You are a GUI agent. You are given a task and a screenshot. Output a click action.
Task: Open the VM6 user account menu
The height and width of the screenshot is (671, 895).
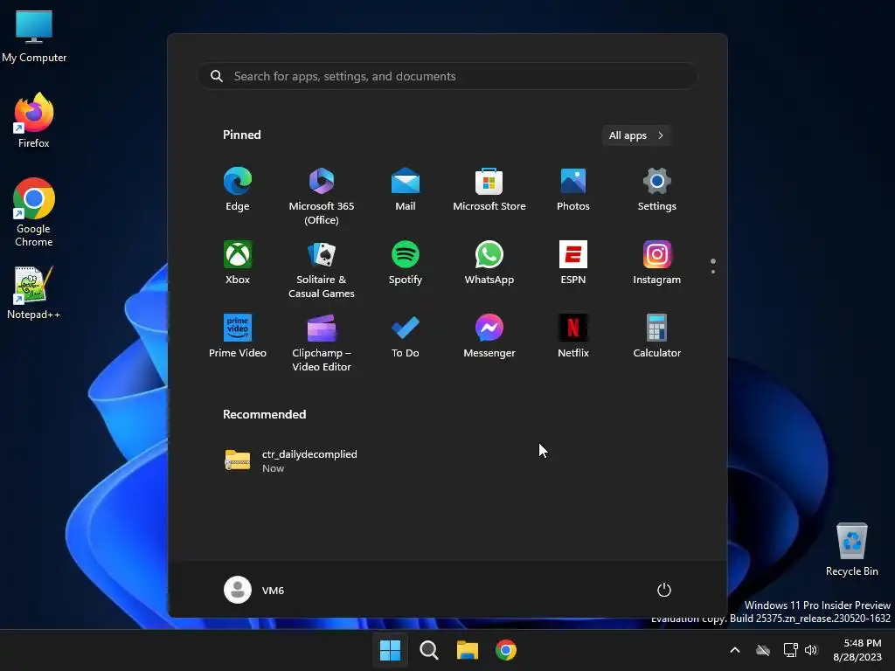(x=254, y=590)
